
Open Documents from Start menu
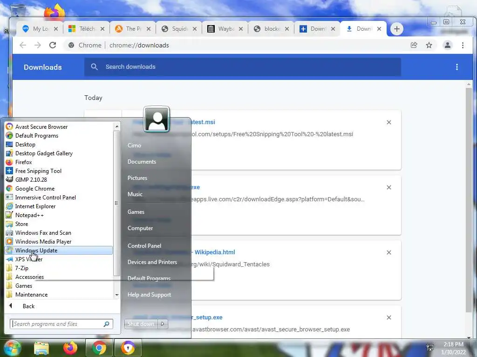142,161
